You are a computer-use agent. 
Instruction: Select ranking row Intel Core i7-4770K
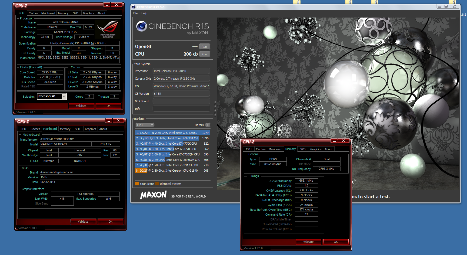point(172,144)
